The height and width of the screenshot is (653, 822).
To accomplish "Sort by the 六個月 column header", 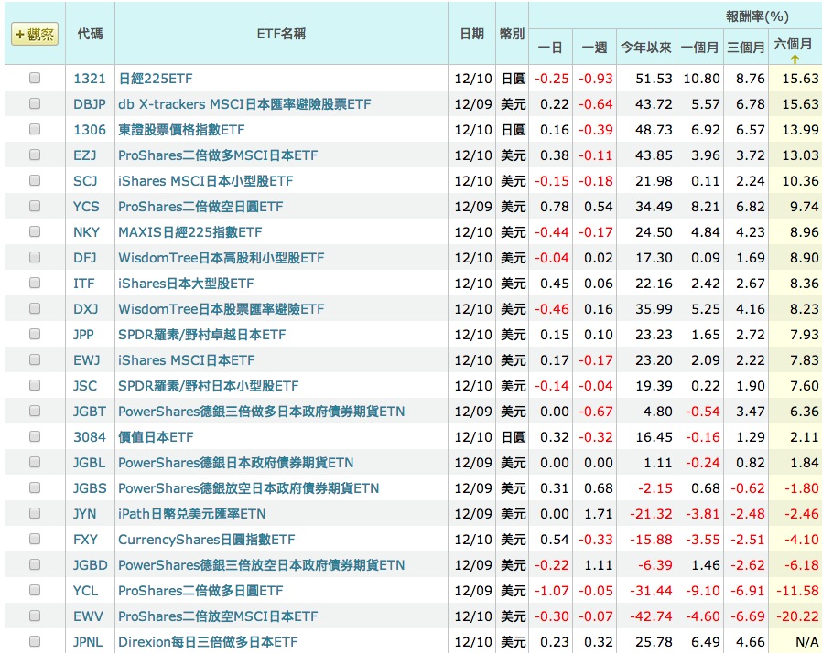I will point(793,44).
